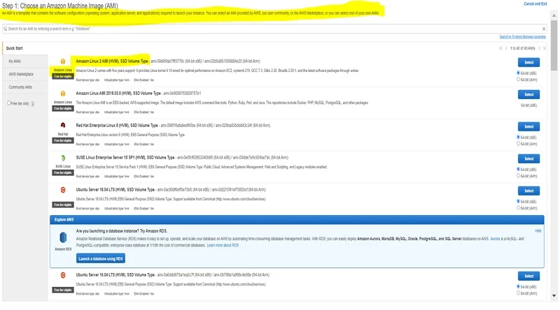Image resolution: width=560 pixels, height=310 pixels.
Task: Click the Cancel and Exit link
Action: (x=535, y=4)
